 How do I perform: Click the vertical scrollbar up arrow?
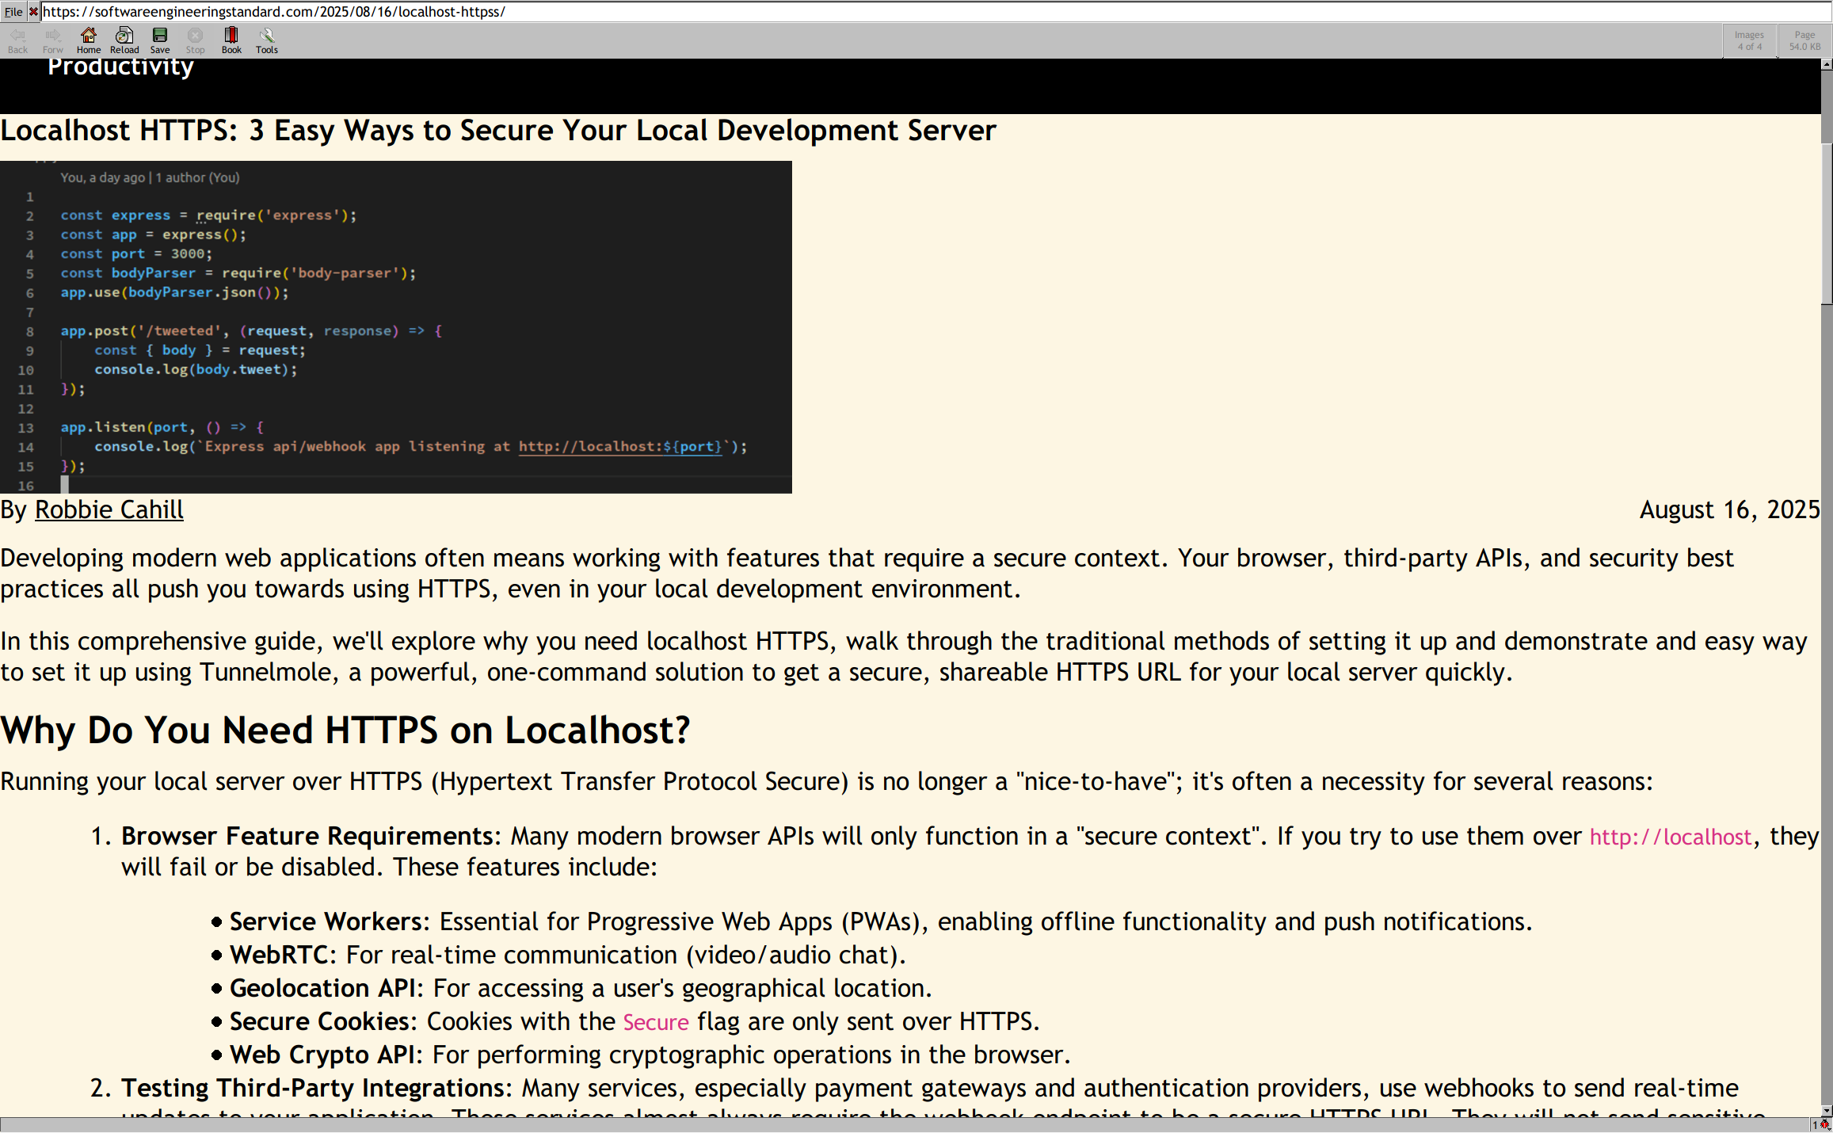(x=1826, y=64)
